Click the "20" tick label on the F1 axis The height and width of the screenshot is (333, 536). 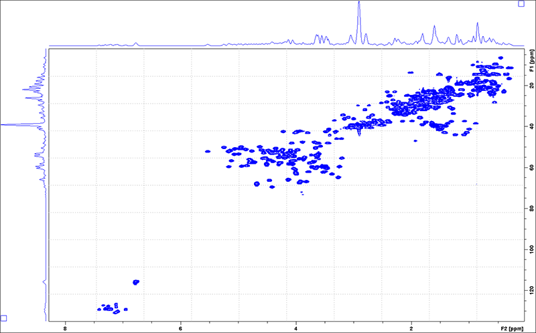point(531,86)
